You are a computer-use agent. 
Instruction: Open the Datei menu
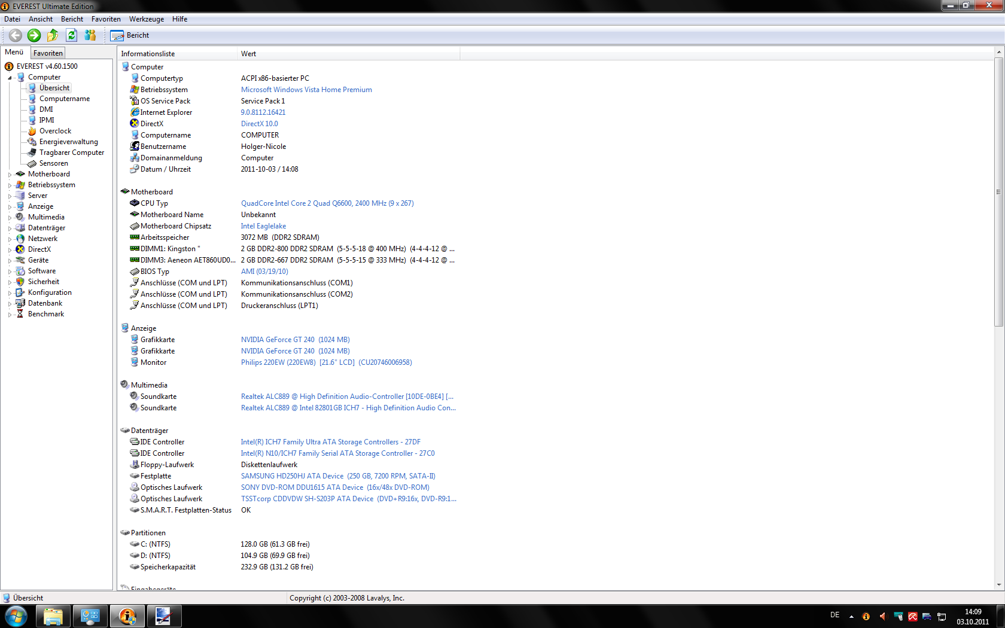point(12,19)
